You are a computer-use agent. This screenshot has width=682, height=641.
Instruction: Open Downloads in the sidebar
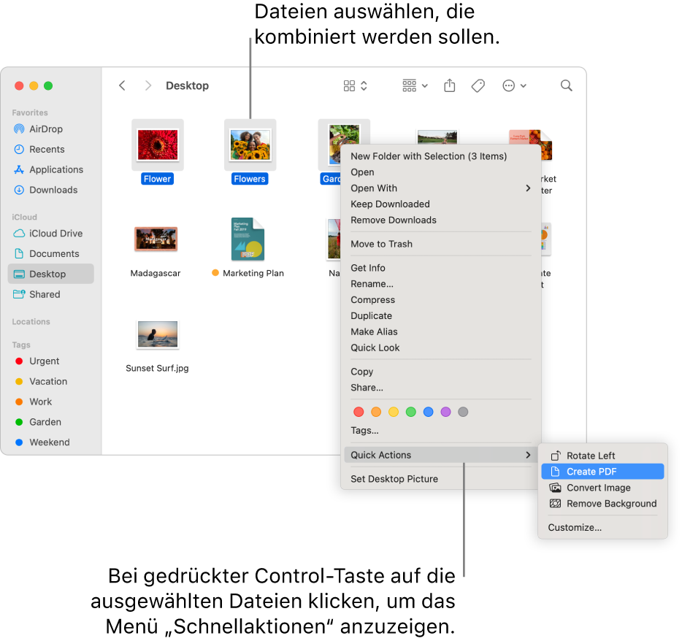[x=51, y=190]
